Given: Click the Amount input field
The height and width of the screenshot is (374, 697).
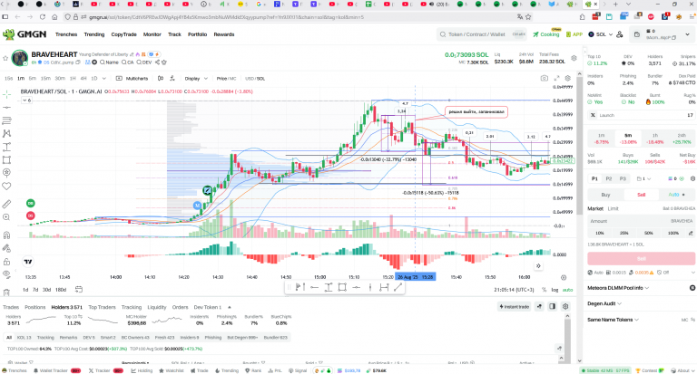Looking at the screenshot, I should [642, 220].
